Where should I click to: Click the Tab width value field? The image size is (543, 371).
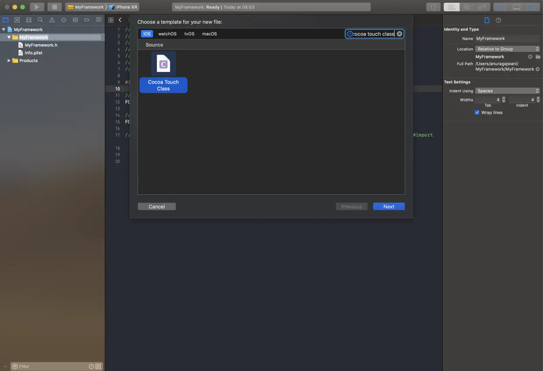click(488, 100)
